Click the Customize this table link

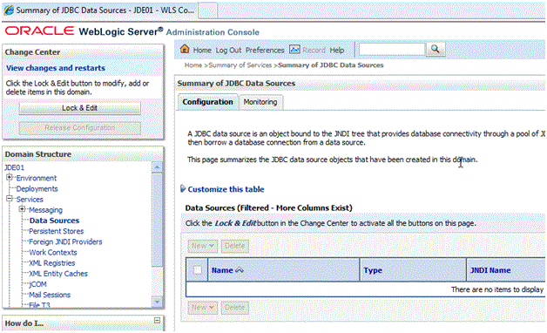(226, 189)
